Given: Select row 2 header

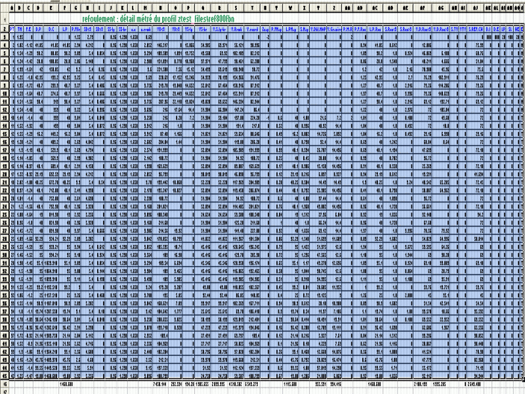Looking at the screenshot, I should [5, 30].
